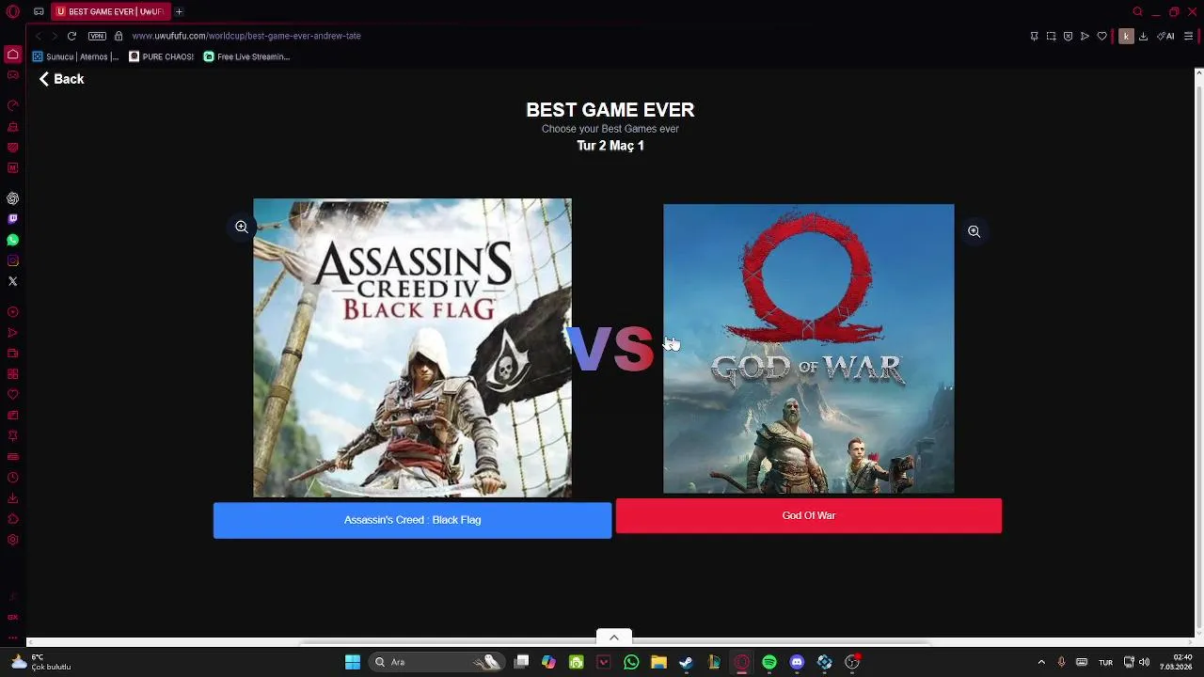Take a snapshot with the capture icon
Image resolution: width=1204 pixels, height=677 pixels.
[1051, 36]
